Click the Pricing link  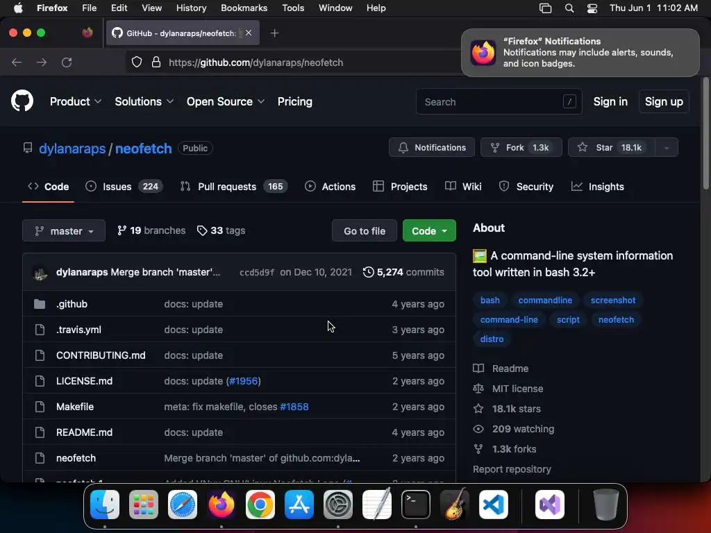294,101
